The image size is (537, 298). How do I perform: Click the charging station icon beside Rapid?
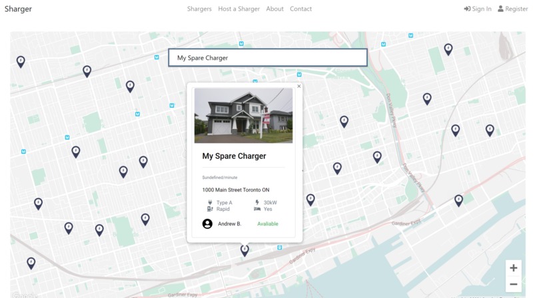point(210,209)
